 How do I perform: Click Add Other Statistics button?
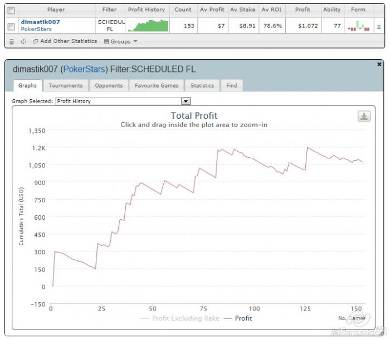pos(65,41)
